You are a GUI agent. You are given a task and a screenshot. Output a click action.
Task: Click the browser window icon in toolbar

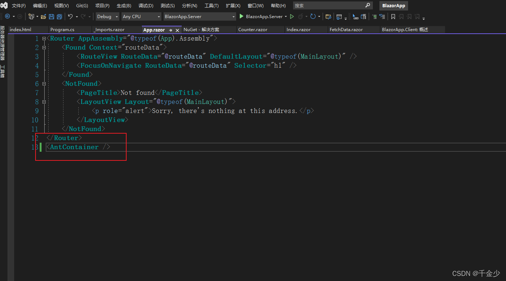[x=339, y=17]
